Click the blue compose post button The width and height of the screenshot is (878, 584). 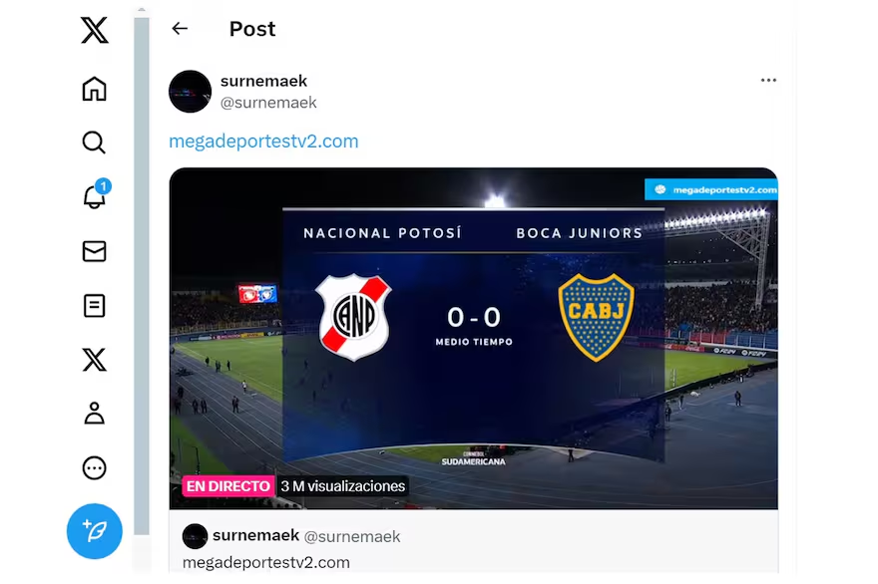[x=95, y=531]
